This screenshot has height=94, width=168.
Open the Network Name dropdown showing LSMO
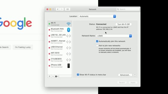114,36
